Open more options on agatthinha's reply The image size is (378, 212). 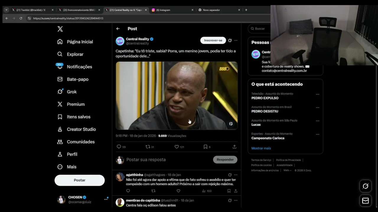coord(236,175)
